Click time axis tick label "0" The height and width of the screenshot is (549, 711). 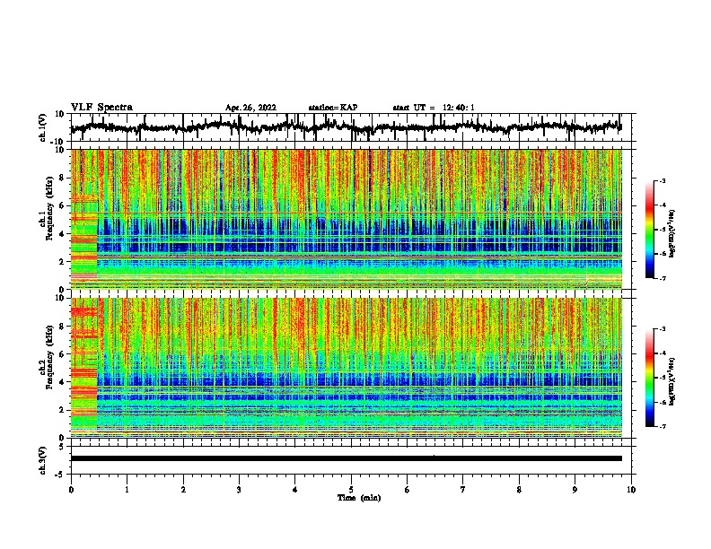(71, 490)
